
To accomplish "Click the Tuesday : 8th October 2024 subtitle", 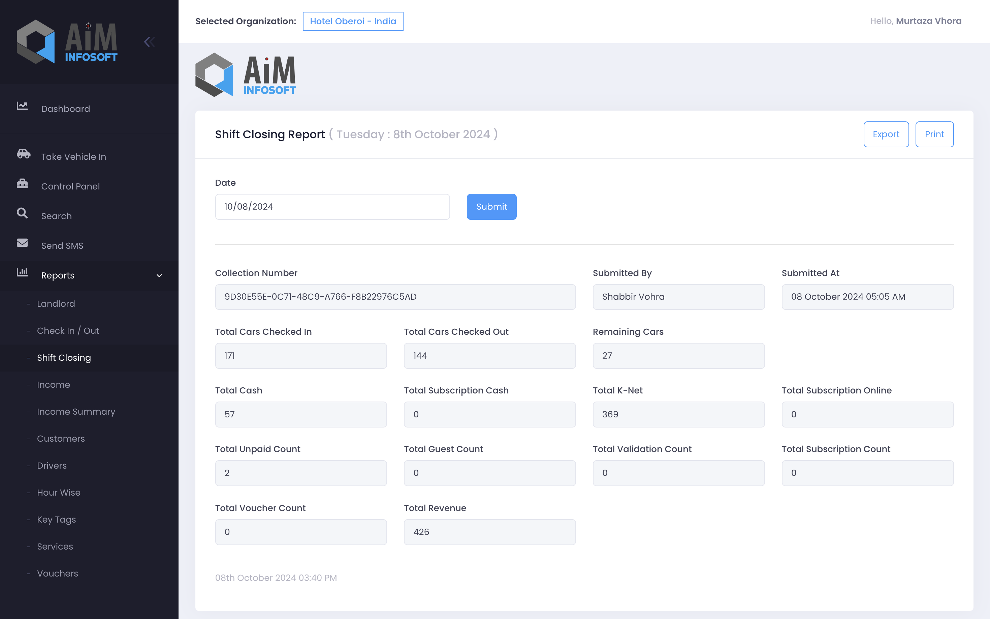I will tap(413, 134).
